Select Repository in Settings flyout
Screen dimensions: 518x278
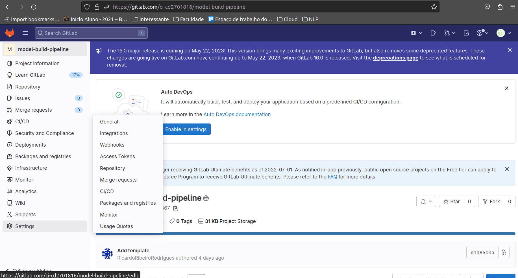click(128, 168)
